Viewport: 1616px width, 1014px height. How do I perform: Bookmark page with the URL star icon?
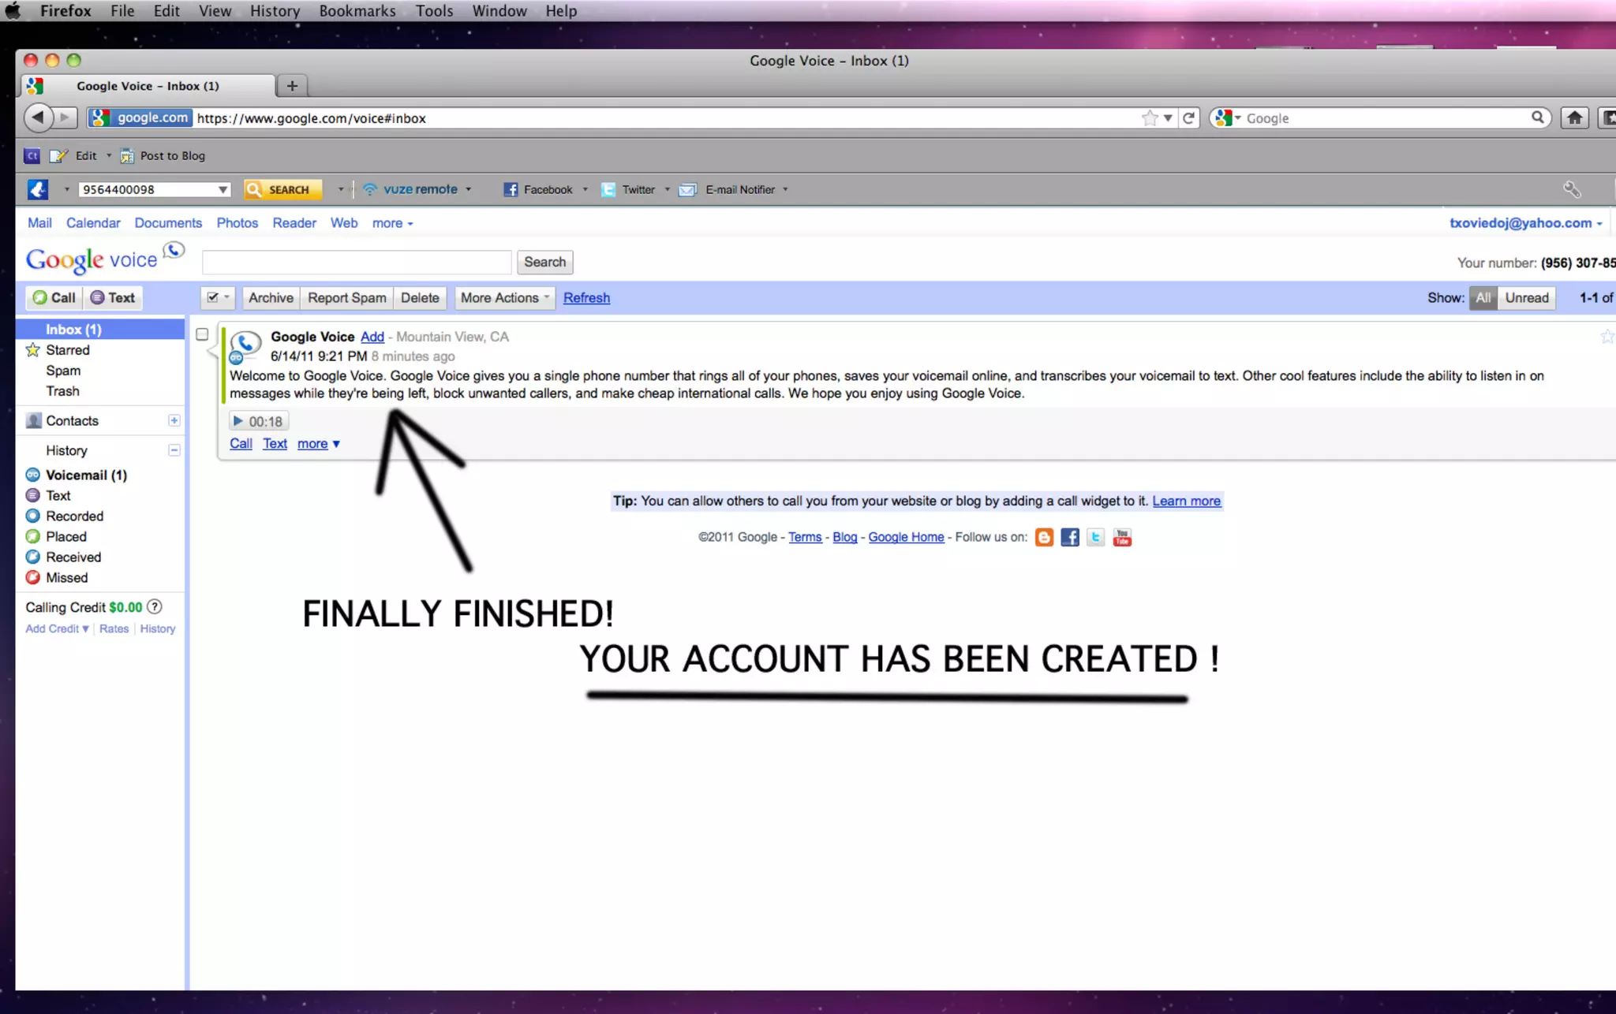click(1150, 118)
